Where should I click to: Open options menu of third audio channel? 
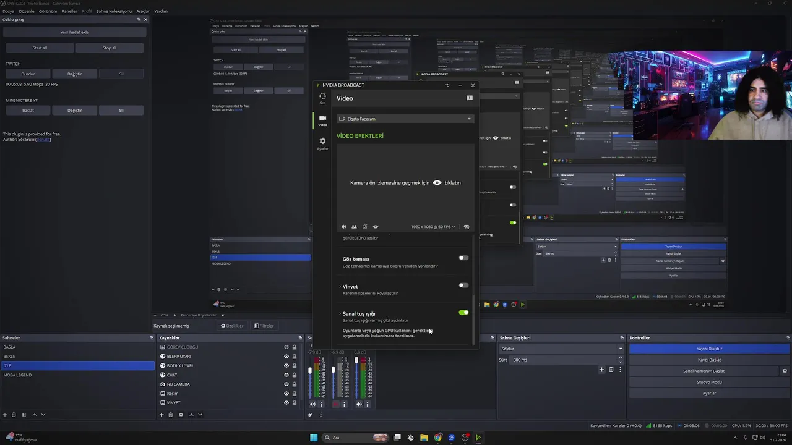(368, 404)
